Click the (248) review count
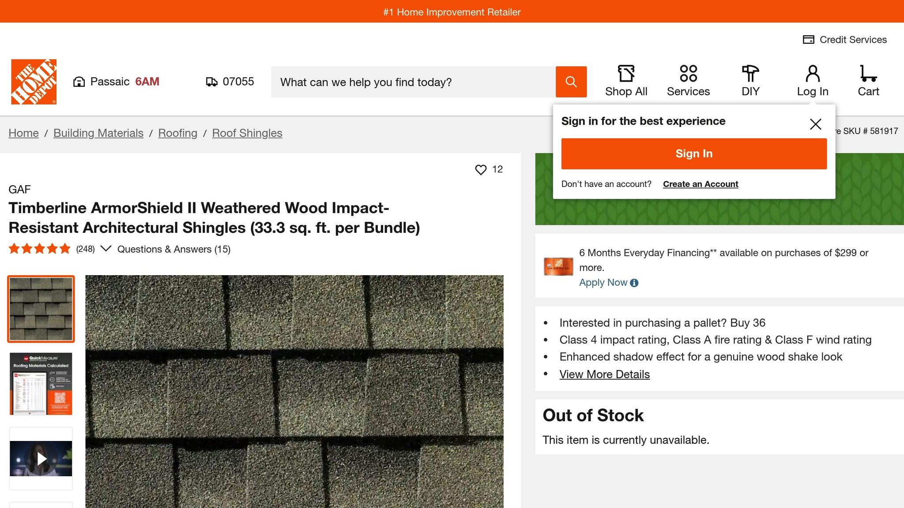This screenshot has width=904, height=508. point(85,249)
